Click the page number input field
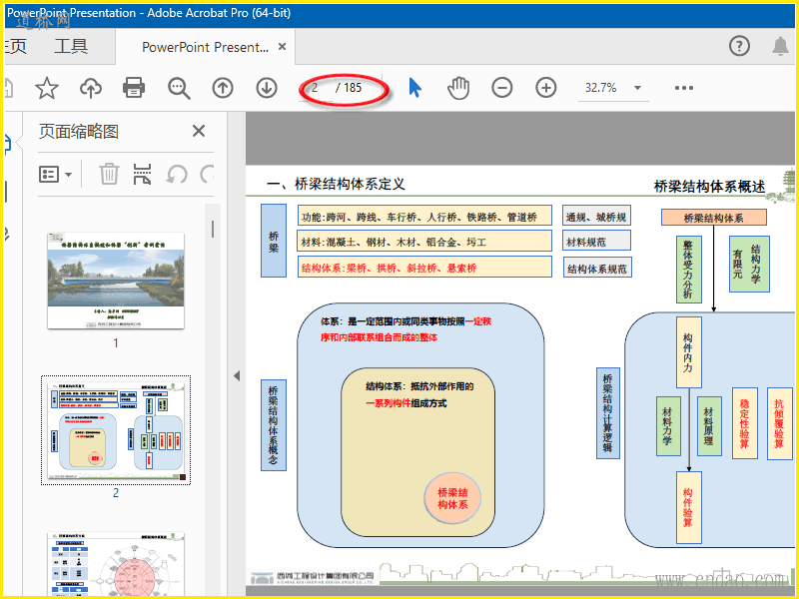 click(x=317, y=88)
